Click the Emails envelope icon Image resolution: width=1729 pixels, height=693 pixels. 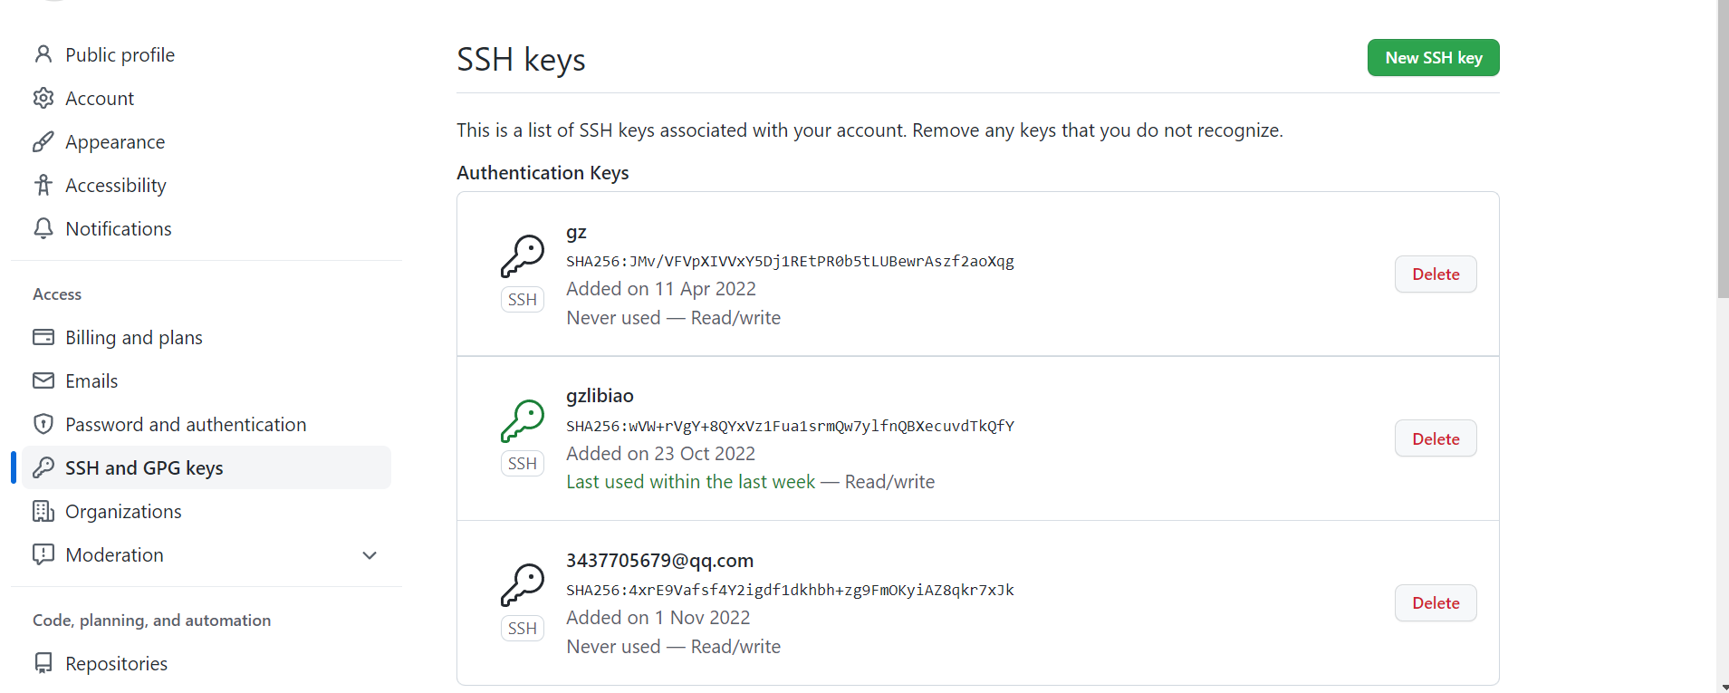click(x=43, y=380)
